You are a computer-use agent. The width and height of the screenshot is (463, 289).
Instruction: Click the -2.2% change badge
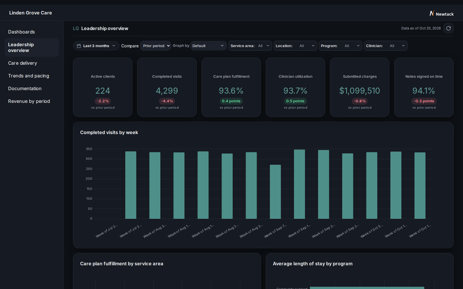(x=103, y=101)
